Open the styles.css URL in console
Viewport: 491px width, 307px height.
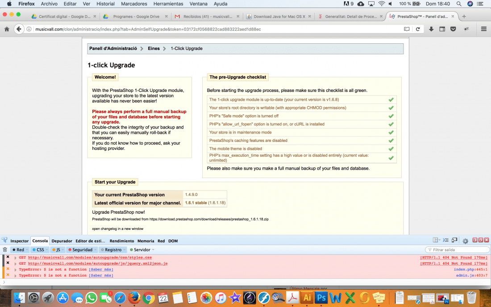click(x=90, y=257)
